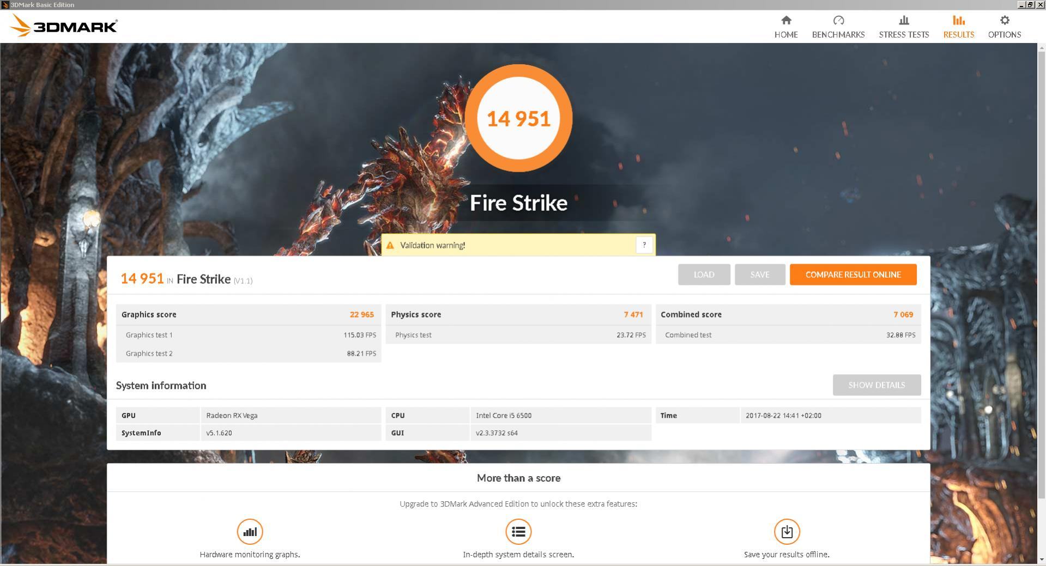Click the Graphics score value 22 965
Image resolution: width=1046 pixels, height=566 pixels.
pos(361,315)
